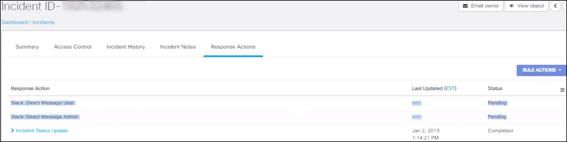Open the BULK ACTIONS dropdown
This screenshot has width=567, height=142.
pos(542,70)
